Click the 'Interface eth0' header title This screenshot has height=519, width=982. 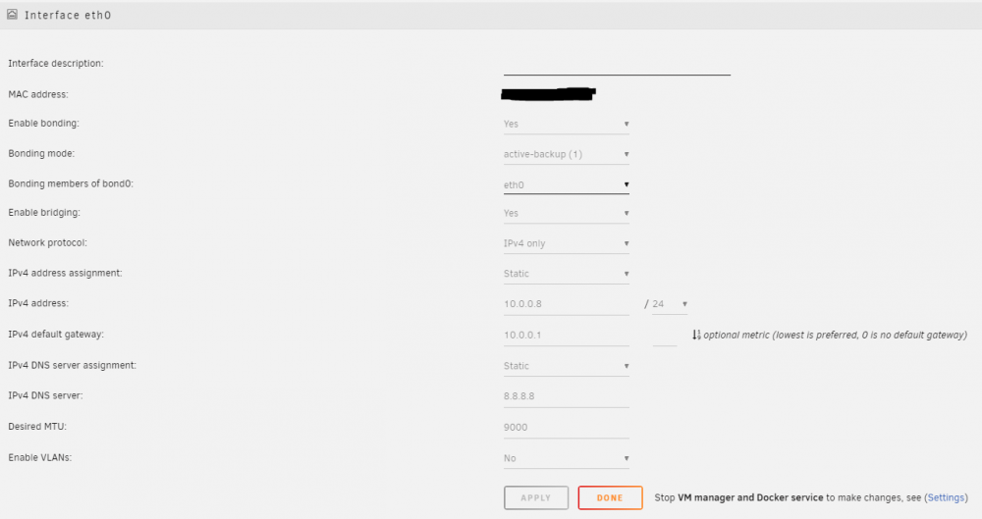click(68, 15)
